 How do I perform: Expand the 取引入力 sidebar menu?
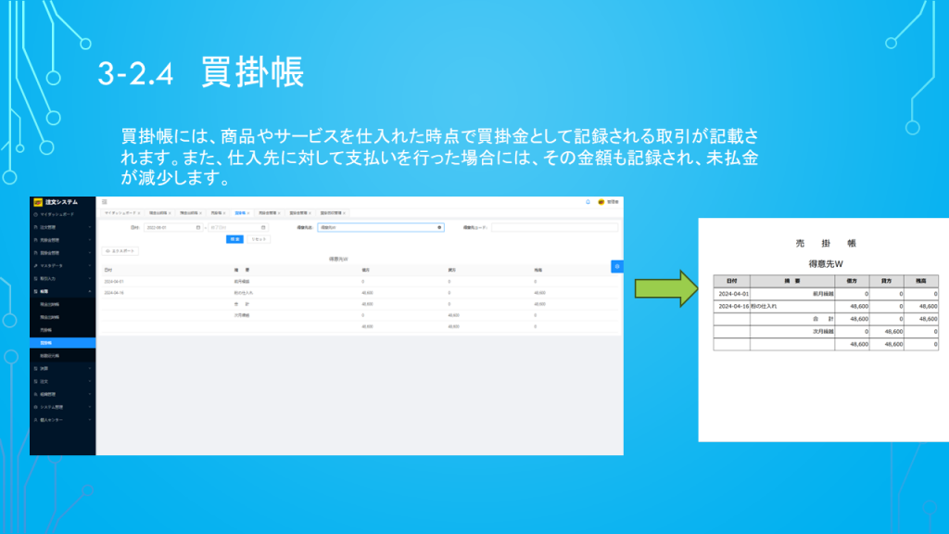tap(62, 278)
